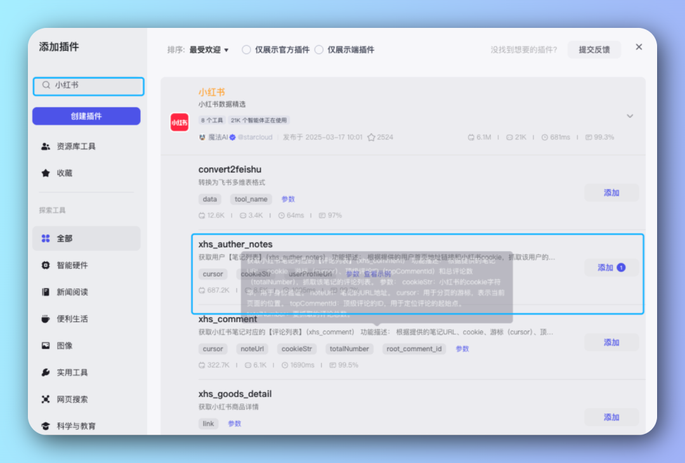
Task: Click 查看示例 link in xhs_auther_notes
Action: click(x=377, y=274)
